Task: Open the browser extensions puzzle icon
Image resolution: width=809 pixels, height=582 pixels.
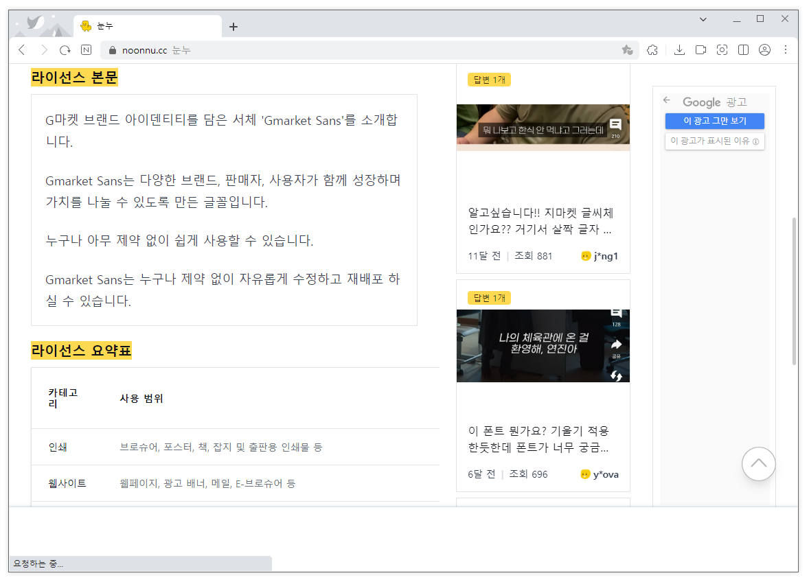Action: pyautogui.click(x=652, y=50)
